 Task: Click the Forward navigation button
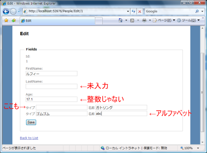pyautogui.click(x=13, y=11)
